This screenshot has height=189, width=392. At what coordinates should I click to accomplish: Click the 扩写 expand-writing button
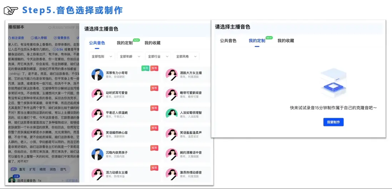coord(32,169)
